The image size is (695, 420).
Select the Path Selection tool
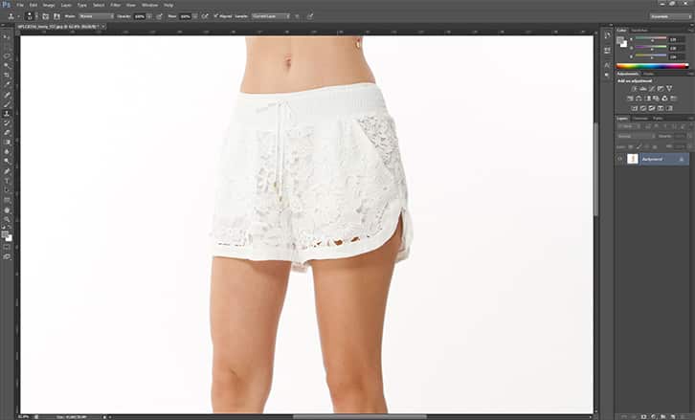pos(8,189)
